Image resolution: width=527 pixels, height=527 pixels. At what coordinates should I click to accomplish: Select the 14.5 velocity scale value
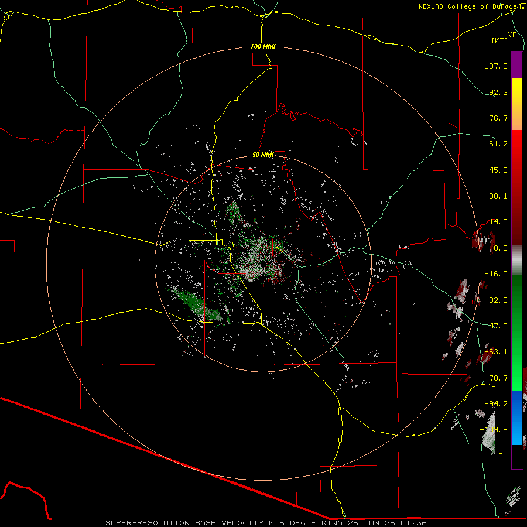coord(498,222)
